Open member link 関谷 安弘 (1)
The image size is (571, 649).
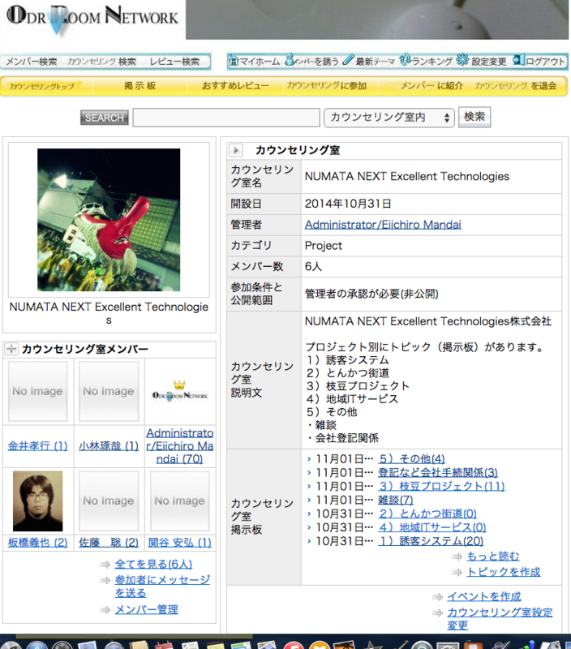179,543
